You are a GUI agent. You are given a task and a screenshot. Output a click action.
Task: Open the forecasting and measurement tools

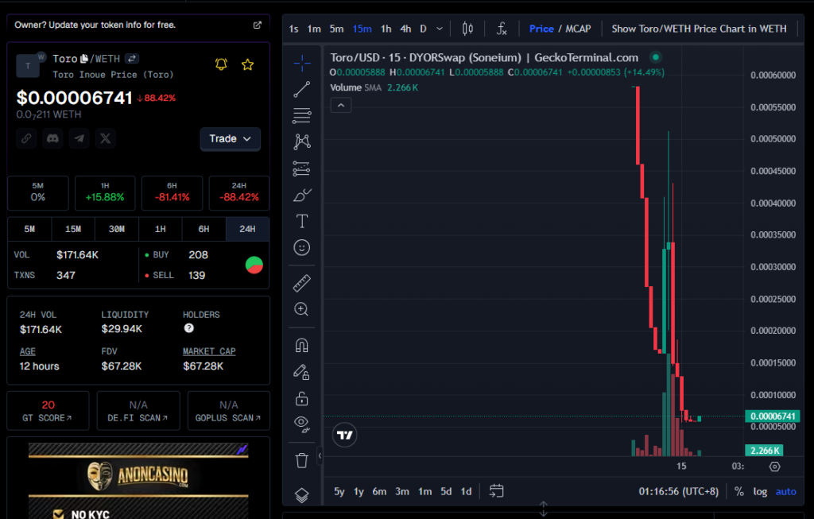point(301,168)
